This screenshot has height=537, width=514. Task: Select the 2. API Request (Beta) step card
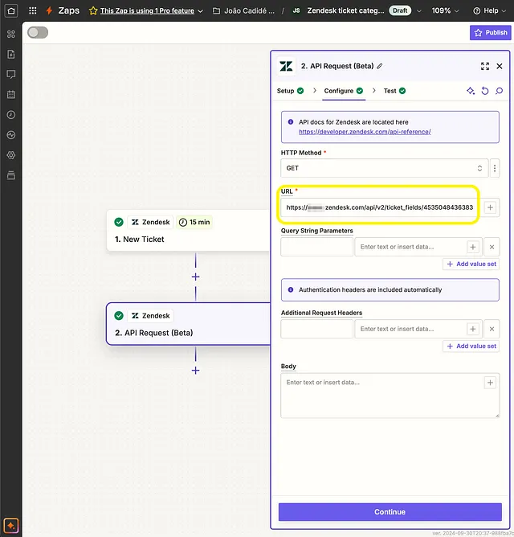[189, 324]
